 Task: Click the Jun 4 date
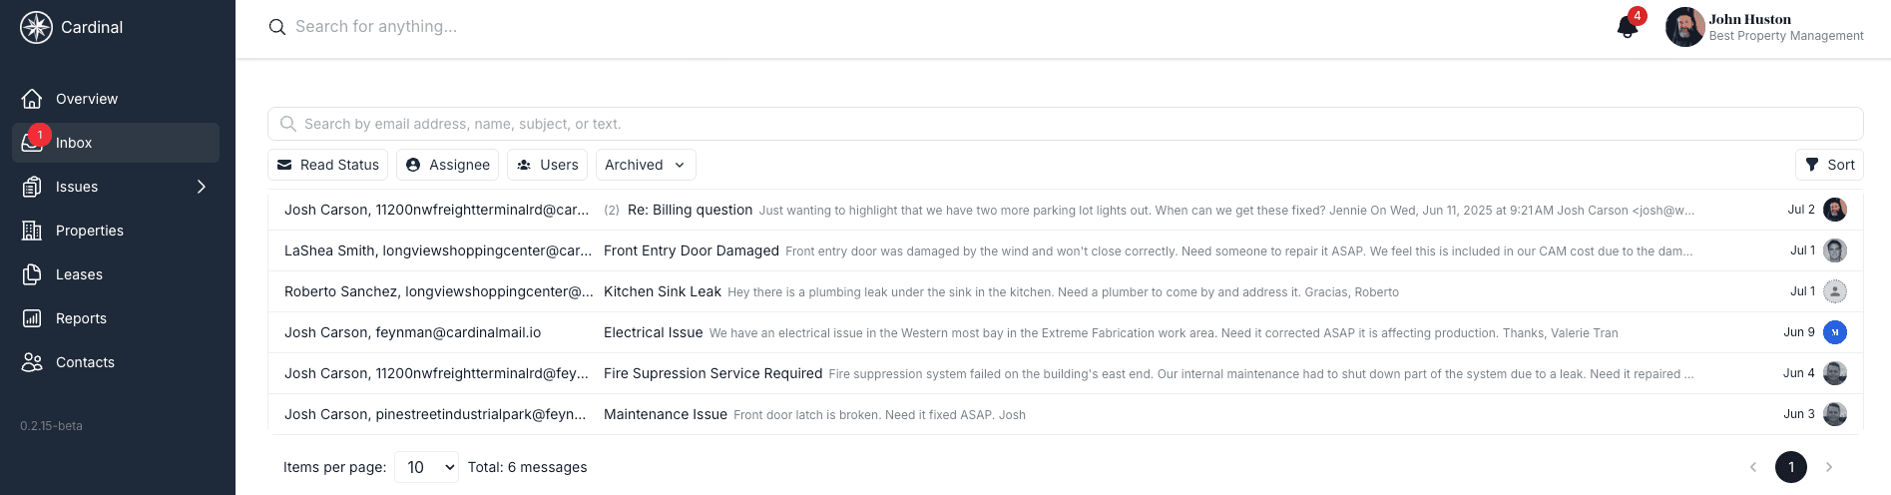(x=1799, y=373)
